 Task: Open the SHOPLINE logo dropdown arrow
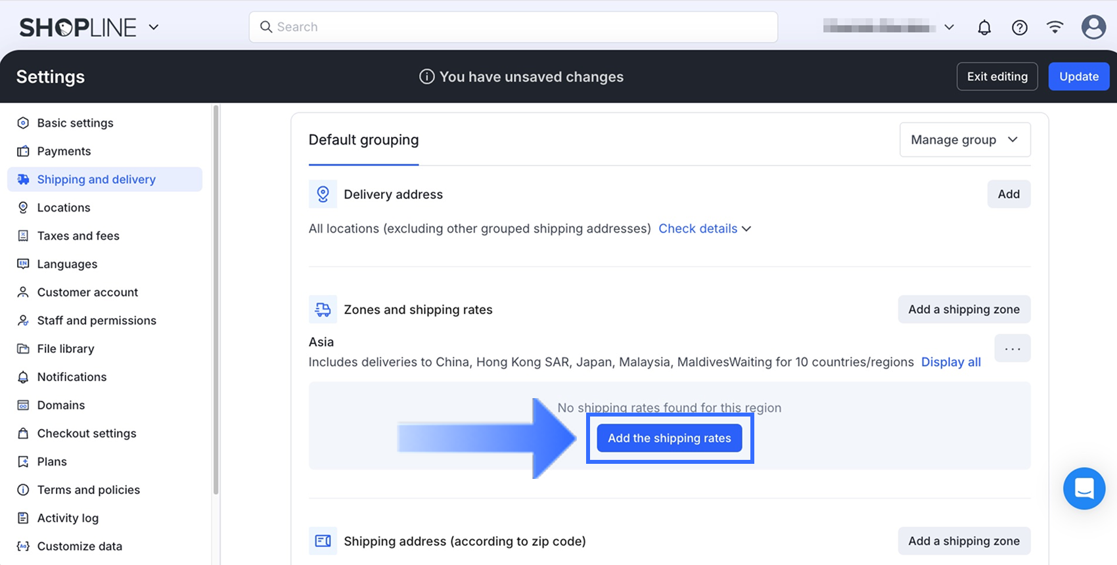pyautogui.click(x=154, y=28)
